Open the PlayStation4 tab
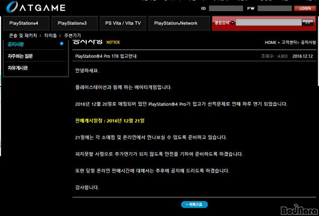319x216 pixels. (26, 23)
